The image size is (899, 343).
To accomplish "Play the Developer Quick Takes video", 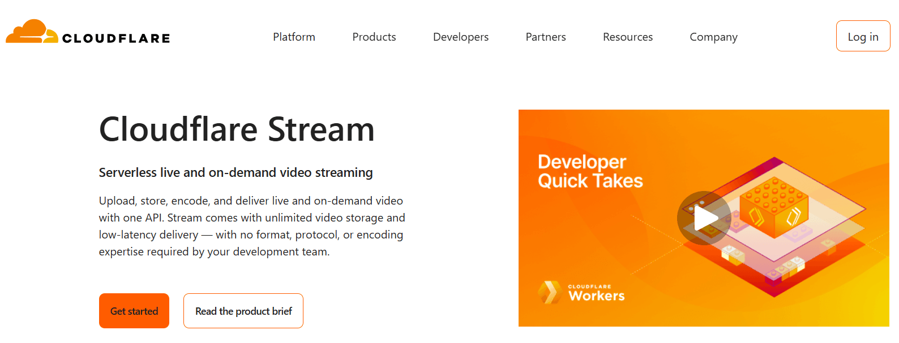I will (704, 218).
